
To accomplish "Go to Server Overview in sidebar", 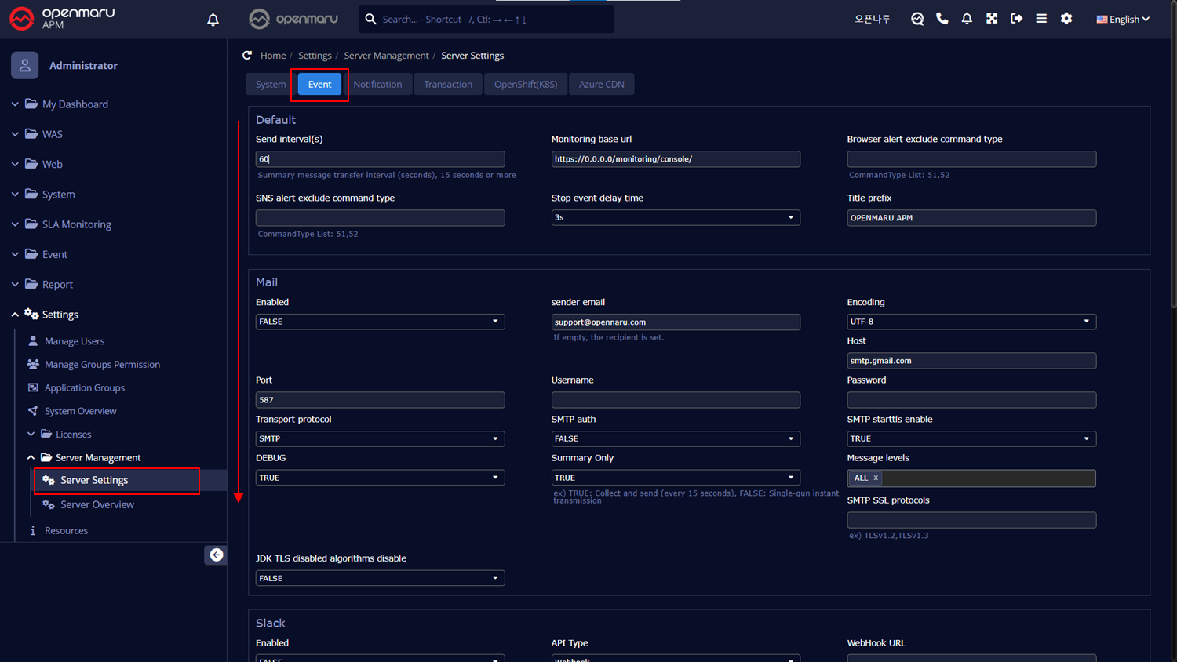I will pyautogui.click(x=97, y=504).
